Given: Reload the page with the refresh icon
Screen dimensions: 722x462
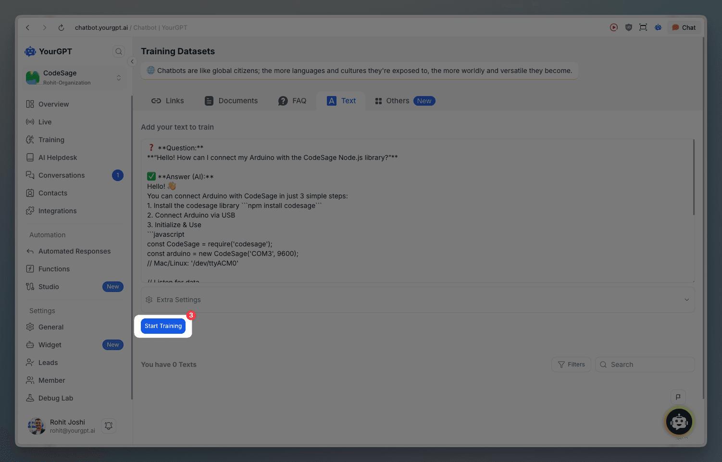Looking at the screenshot, I should (x=61, y=28).
